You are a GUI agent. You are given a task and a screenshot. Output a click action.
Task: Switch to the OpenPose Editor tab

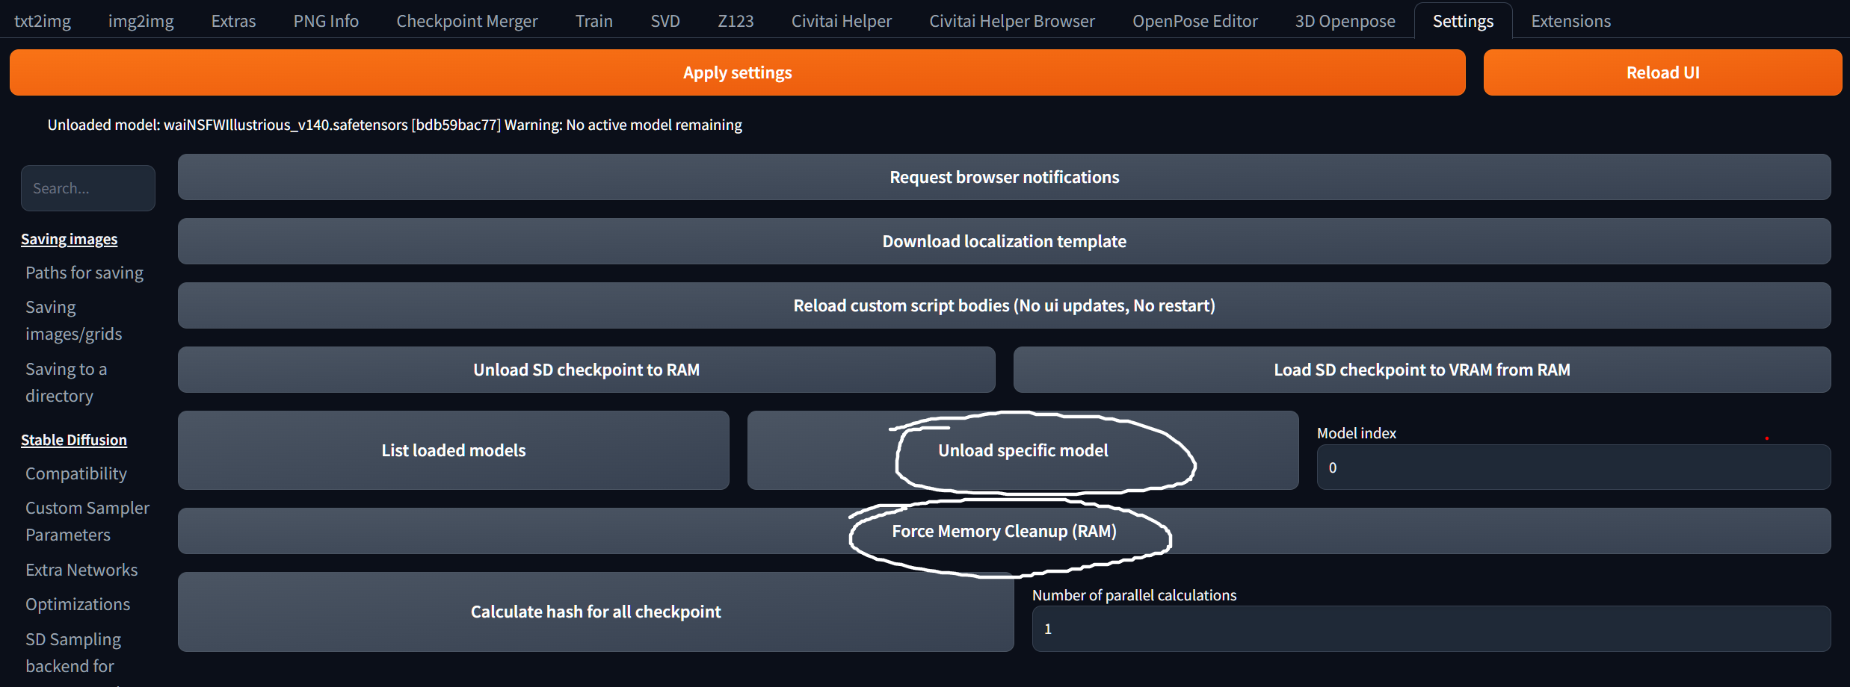(1194, 21)
